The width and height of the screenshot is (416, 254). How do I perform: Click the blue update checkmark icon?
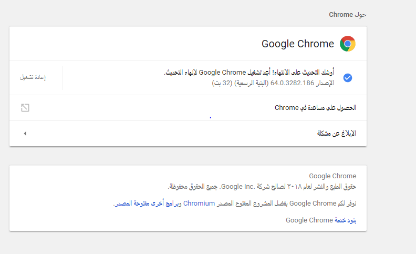[x=348, y=78]
